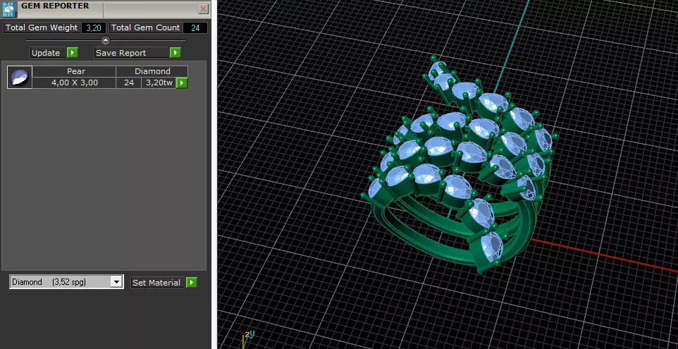The width and height of the screenshot is (678, 349).
Task: Select the pear gem thumbnail
Action: [20, 78]
